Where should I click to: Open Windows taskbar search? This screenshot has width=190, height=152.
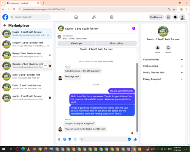(x=11, y=149)
